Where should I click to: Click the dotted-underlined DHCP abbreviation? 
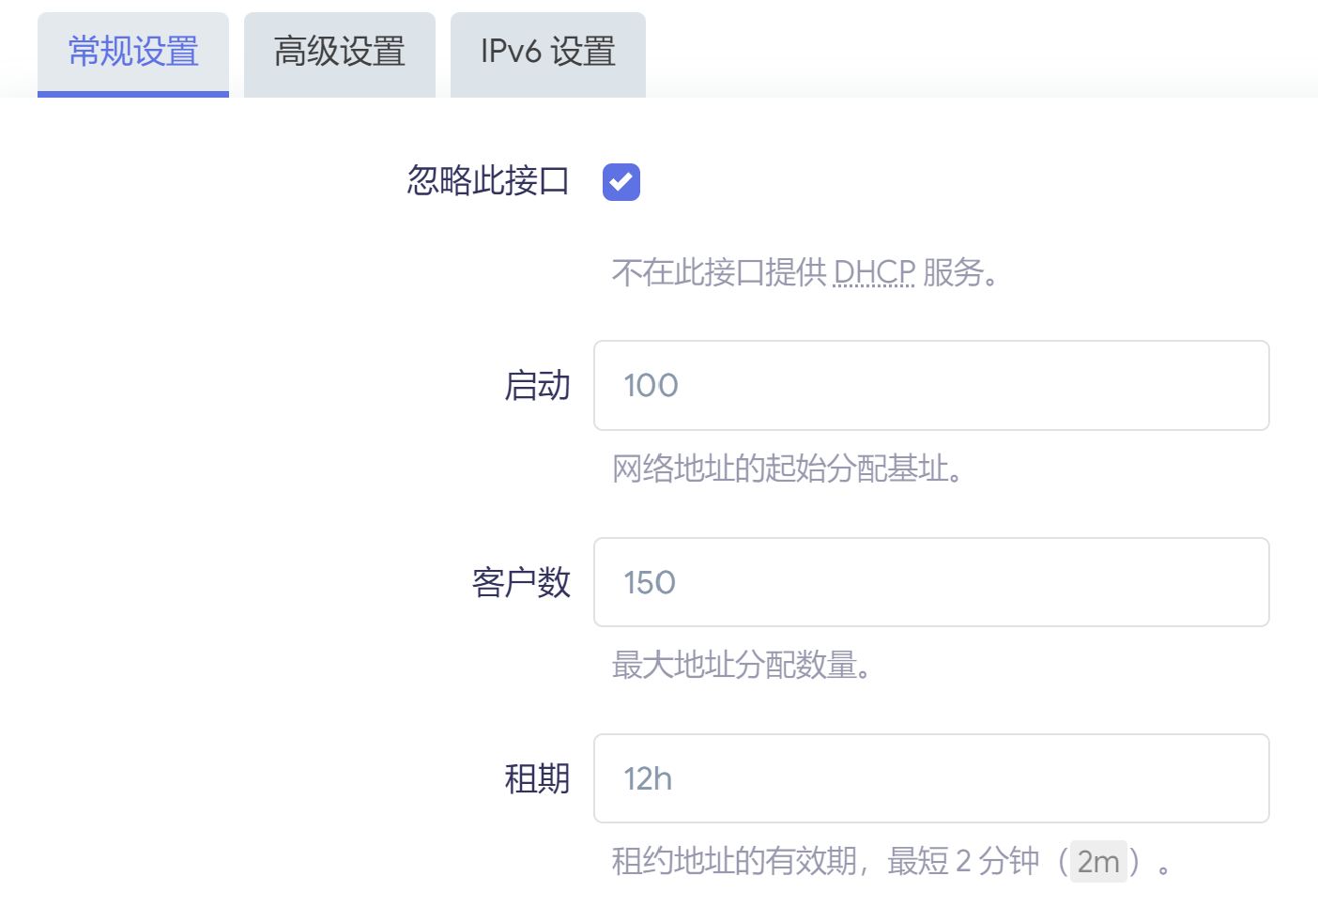click(874, 272)
